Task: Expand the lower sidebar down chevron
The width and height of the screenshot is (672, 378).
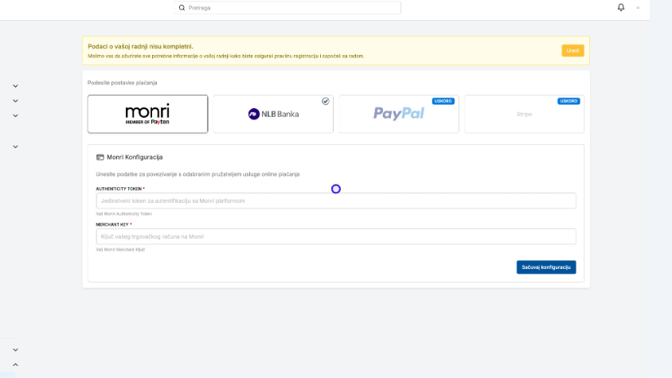Action: [15, 349]
